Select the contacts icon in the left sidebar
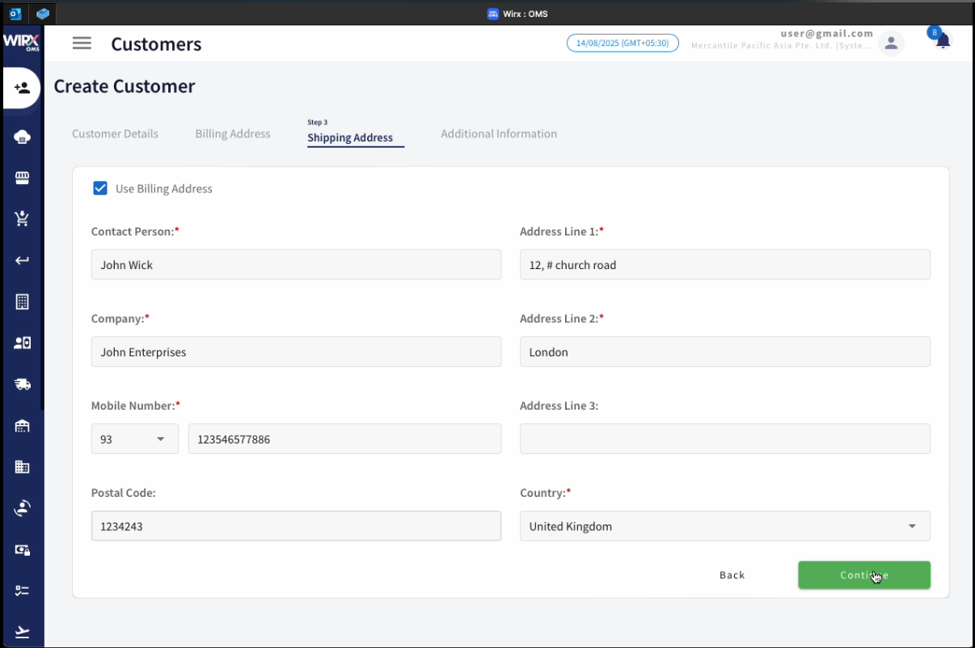The width and height of the screenshot is (975, 648). [22, 342]
